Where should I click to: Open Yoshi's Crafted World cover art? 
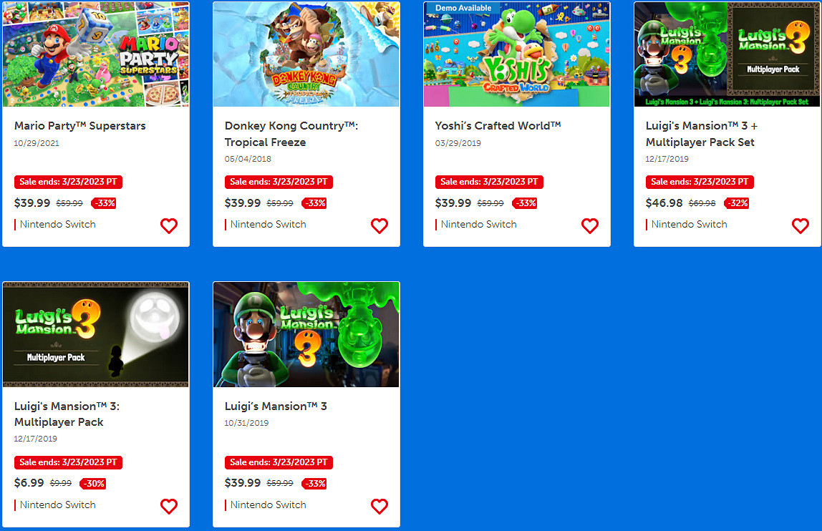tap(517, 54)
